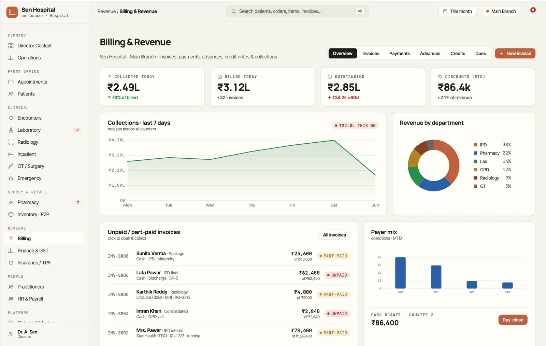This screenshot has width=546, height=346.
Task: Click the Encounters heart icon
Action: [11, 118]
